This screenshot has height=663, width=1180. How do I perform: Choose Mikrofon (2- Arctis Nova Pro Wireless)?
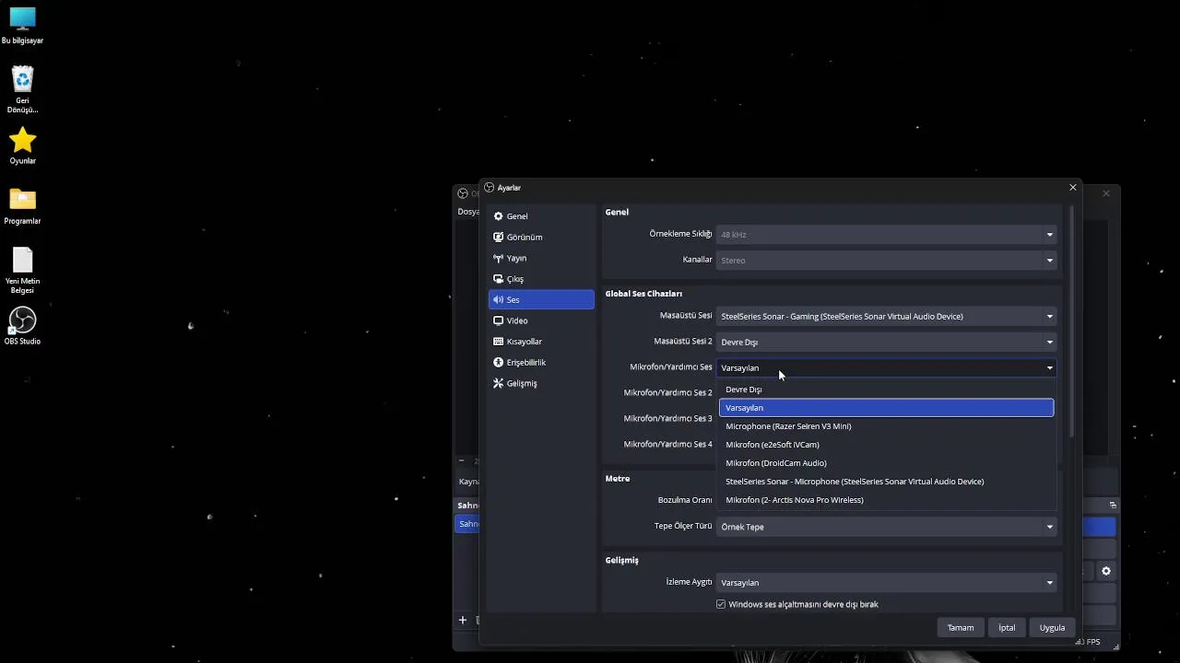[886, 500]
